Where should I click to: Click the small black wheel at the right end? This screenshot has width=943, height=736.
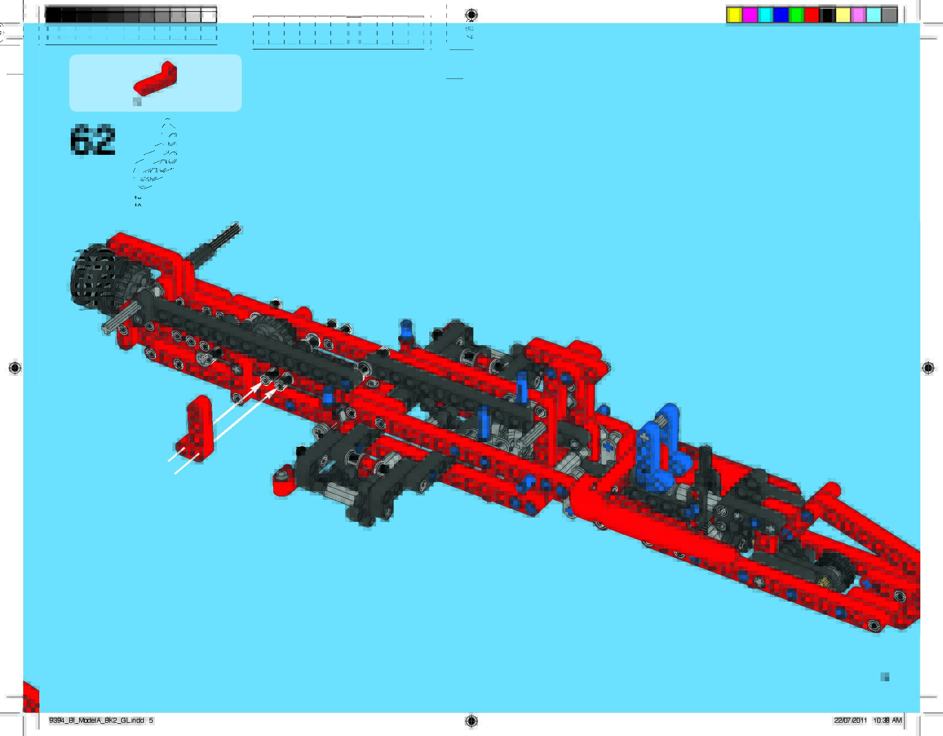click(832, 572)
